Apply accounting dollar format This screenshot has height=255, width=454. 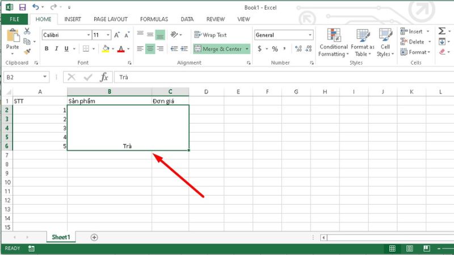[x=260, y=49]
